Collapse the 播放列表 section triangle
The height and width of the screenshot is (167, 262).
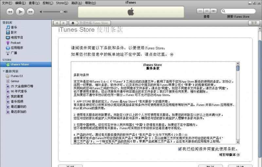pyautogui.click(x=4, y=71)
